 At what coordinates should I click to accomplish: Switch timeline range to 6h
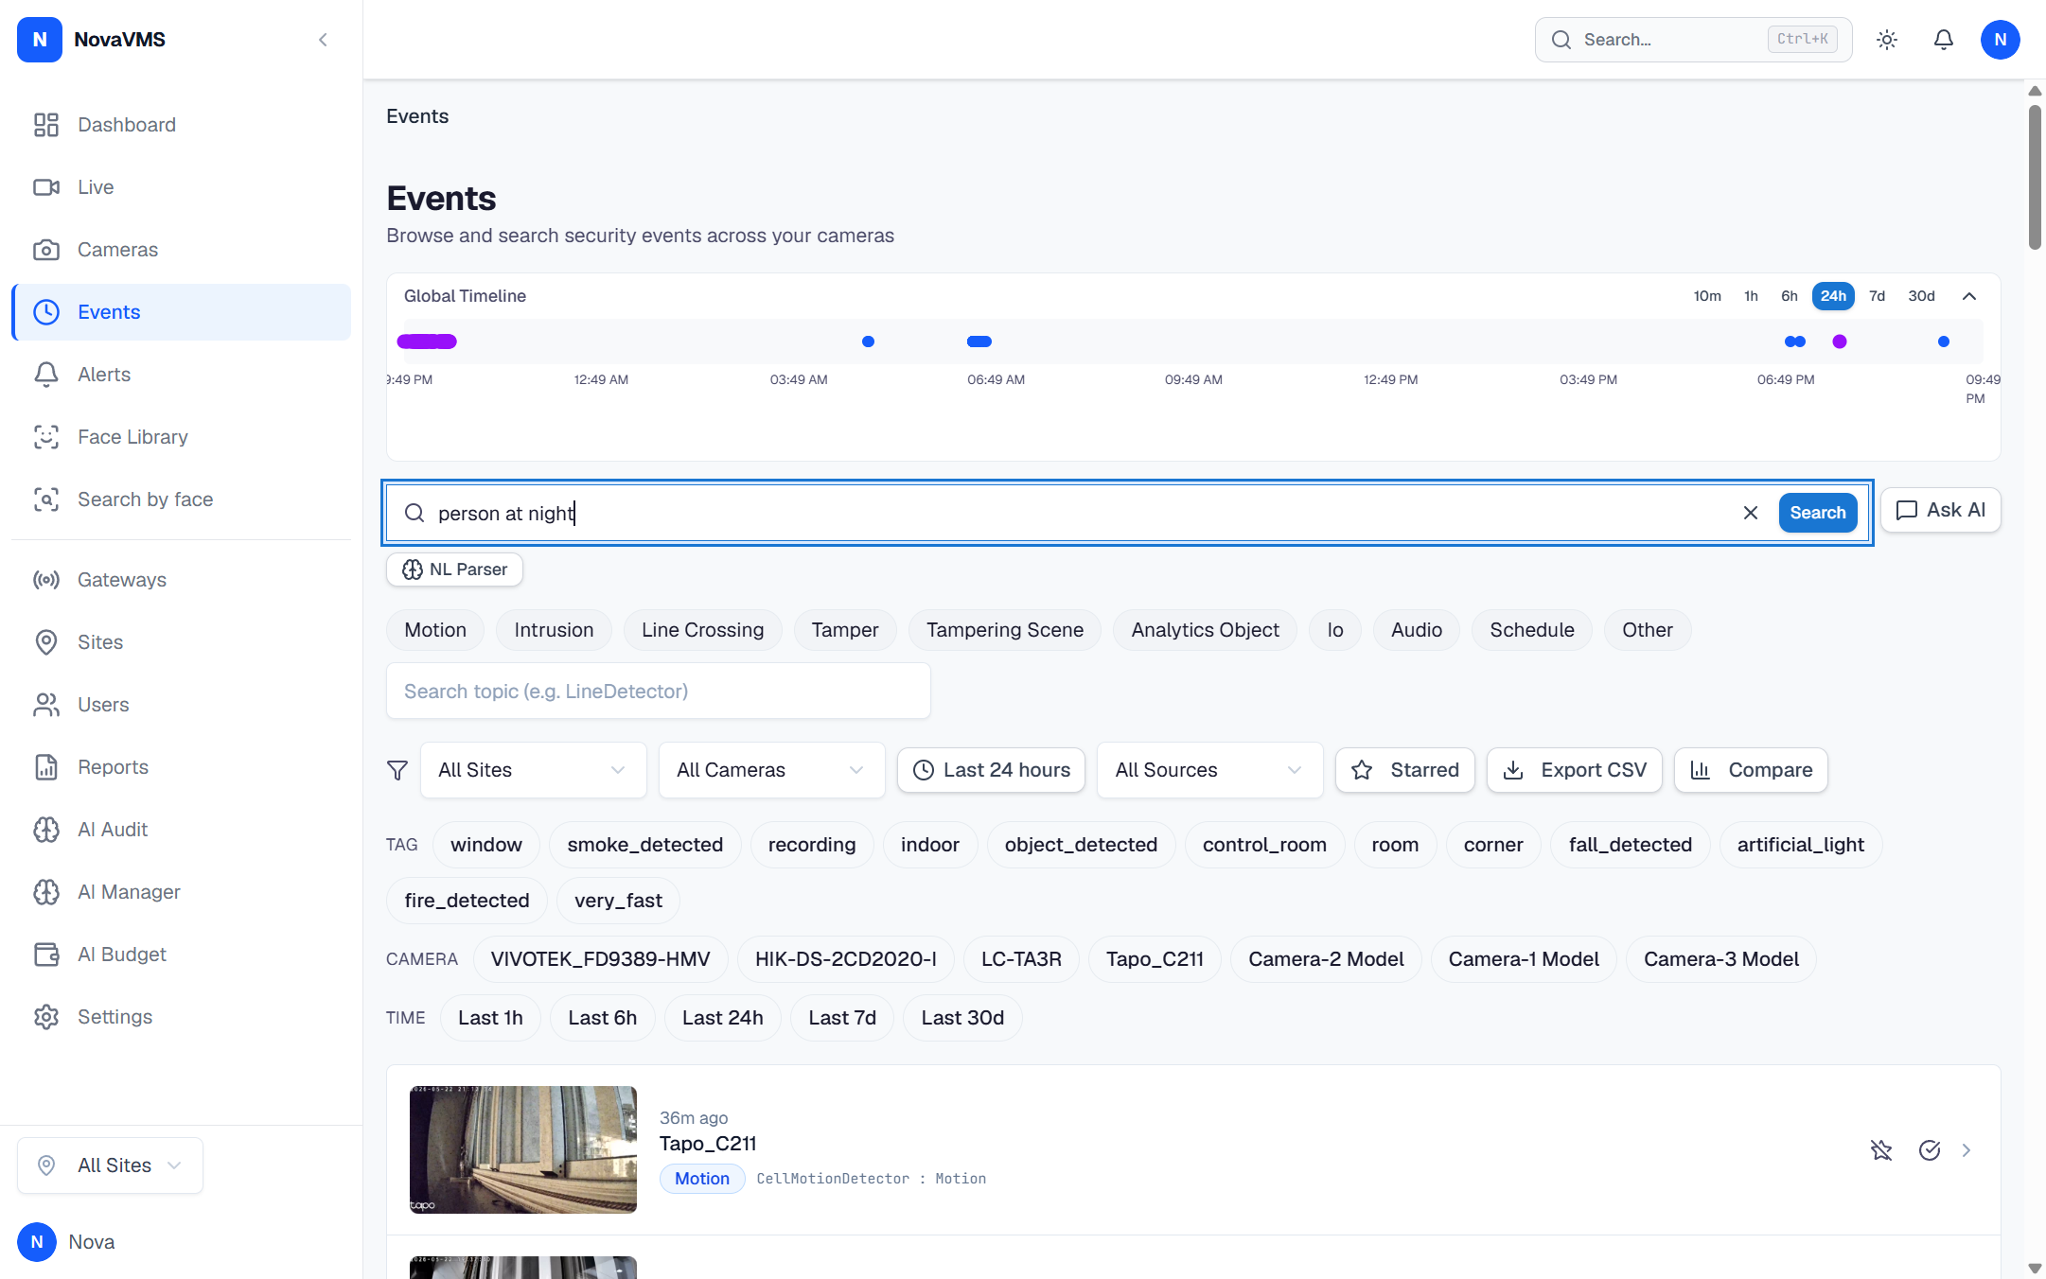pos(1790,296)
